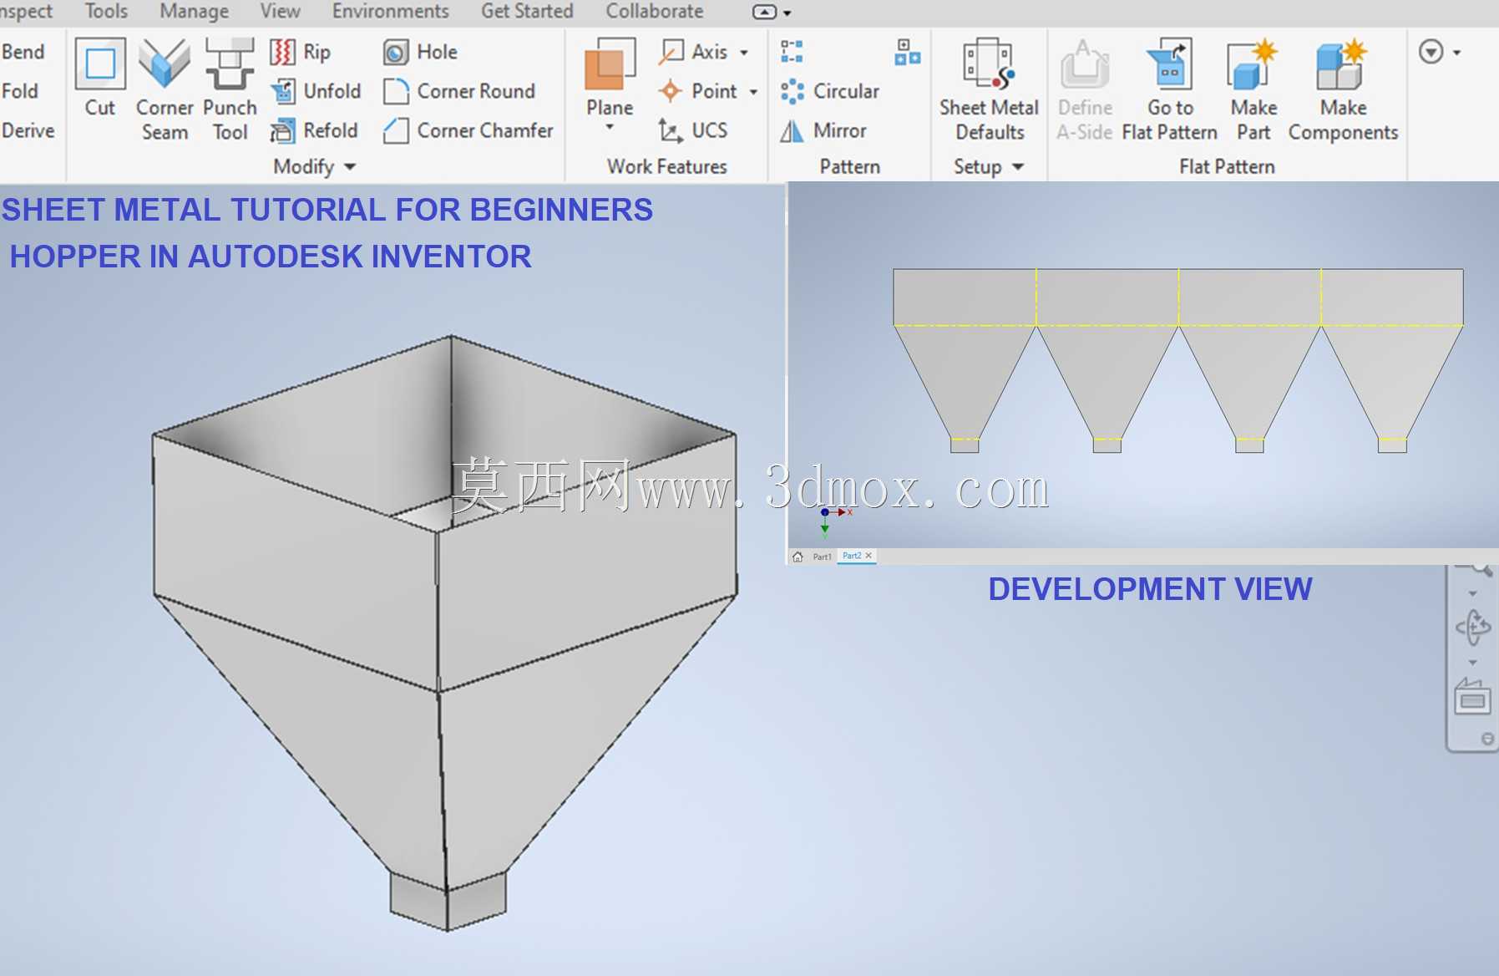Image resolution: width=1499 pixels, height=976 pixels.
Task: Open the Axis dropdown arrow
Action: pos(744,53)
